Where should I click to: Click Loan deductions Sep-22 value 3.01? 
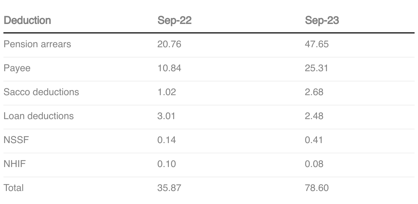166,116
